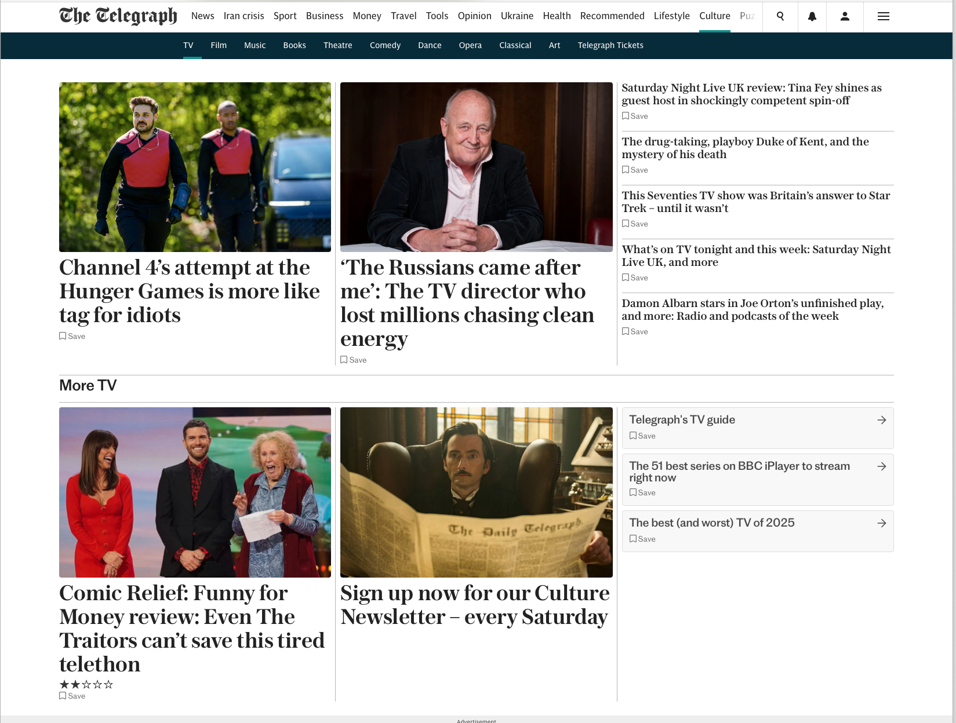Select the Film tab in culture navigation

pos(219,45)
